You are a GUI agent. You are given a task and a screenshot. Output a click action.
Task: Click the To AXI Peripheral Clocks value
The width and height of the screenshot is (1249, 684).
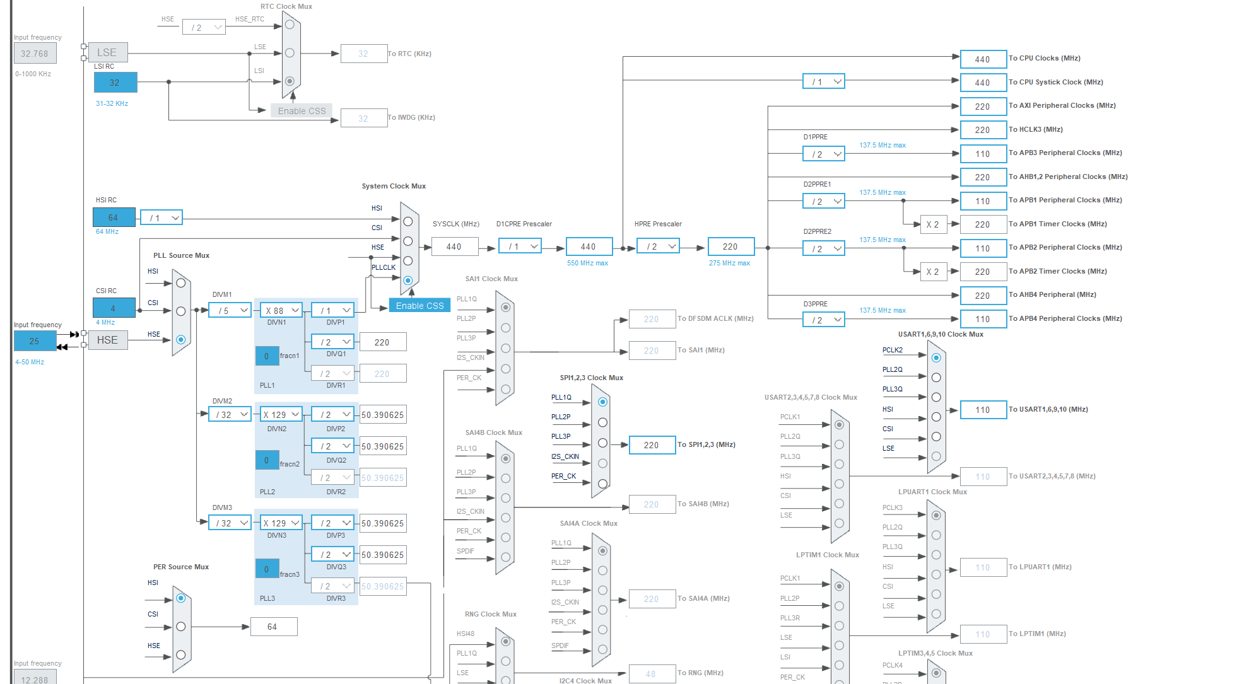tap(983, 107)
